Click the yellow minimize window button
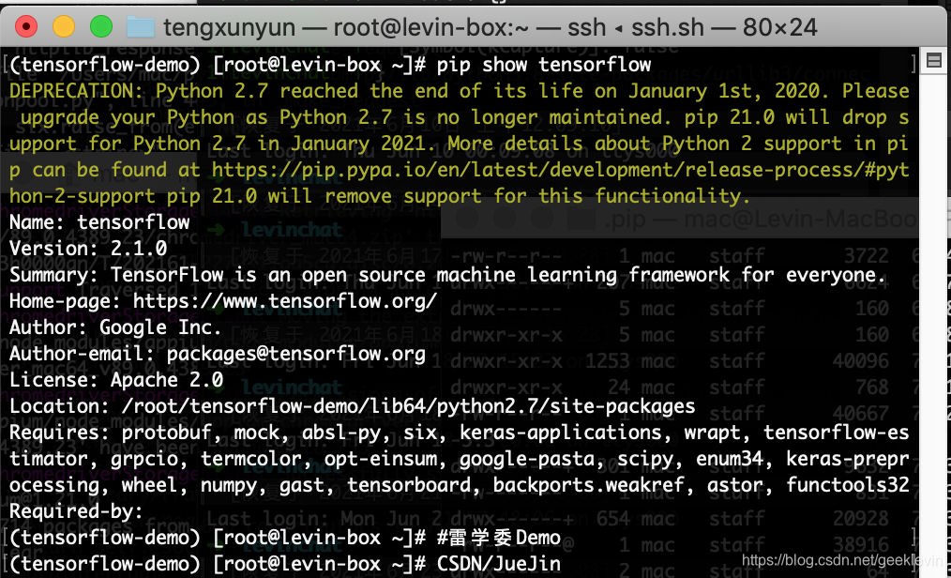Image resolution: width=951 pixels, height=578 pixels. coord(64,26)
